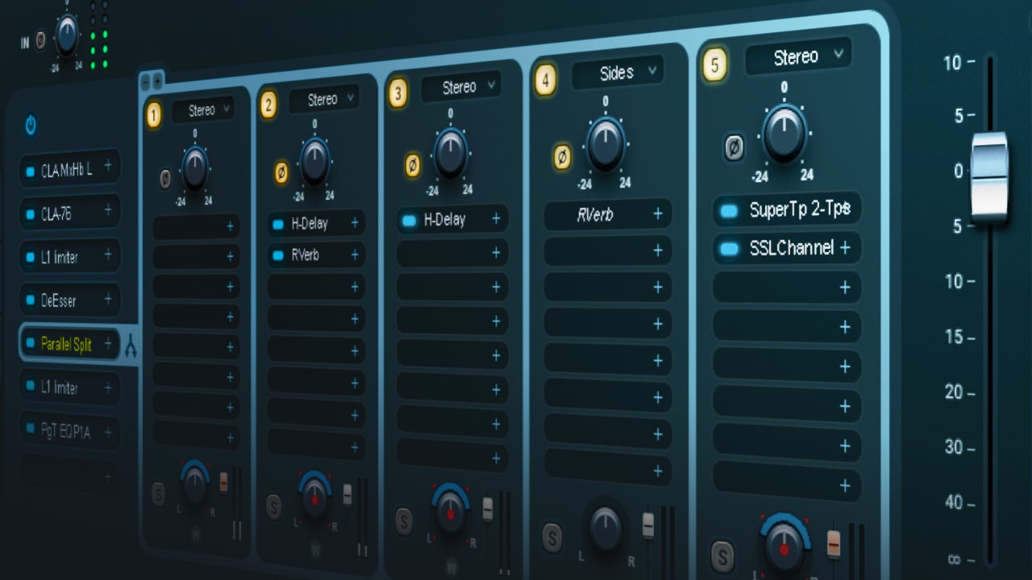Solo chain 5 with the S button
The image size is (1032, 580).
(722, 556)
